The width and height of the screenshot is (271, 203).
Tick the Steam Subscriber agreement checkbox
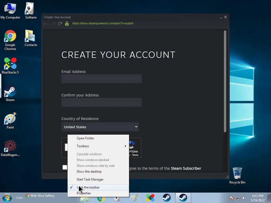65,167
